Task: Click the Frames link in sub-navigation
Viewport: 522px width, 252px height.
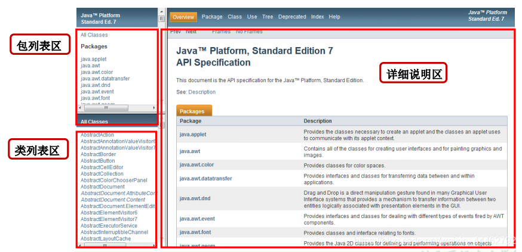Action: 222,32
